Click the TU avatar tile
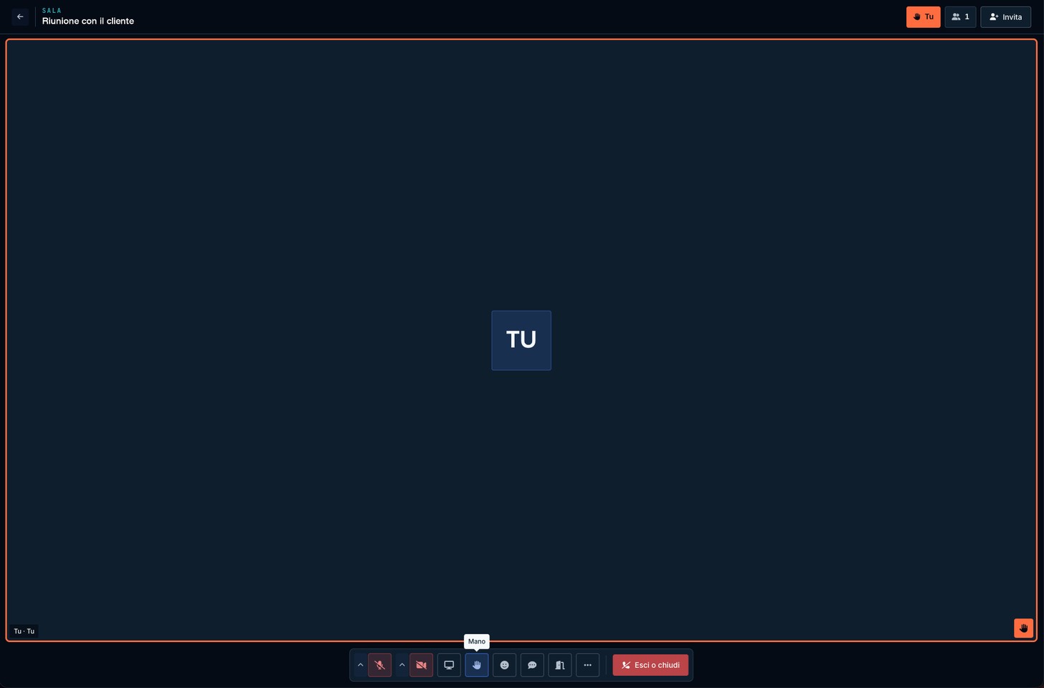Viewport: 1044px width, 688px height. coord(521,341)
